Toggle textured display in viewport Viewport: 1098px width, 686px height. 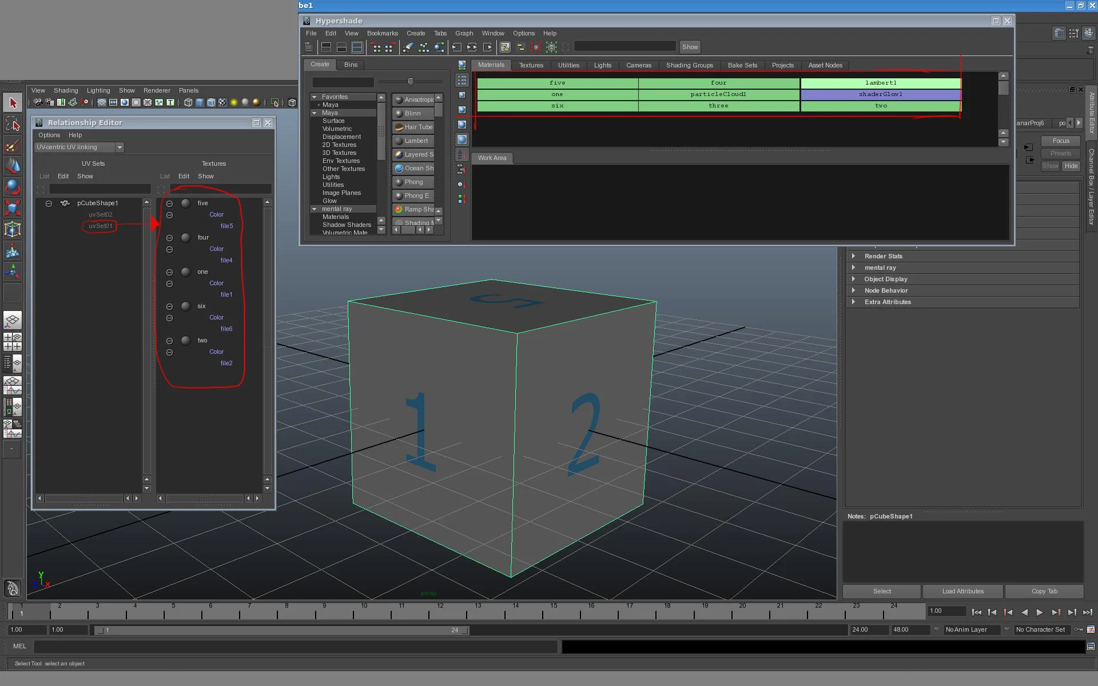(x=222, y=102)
